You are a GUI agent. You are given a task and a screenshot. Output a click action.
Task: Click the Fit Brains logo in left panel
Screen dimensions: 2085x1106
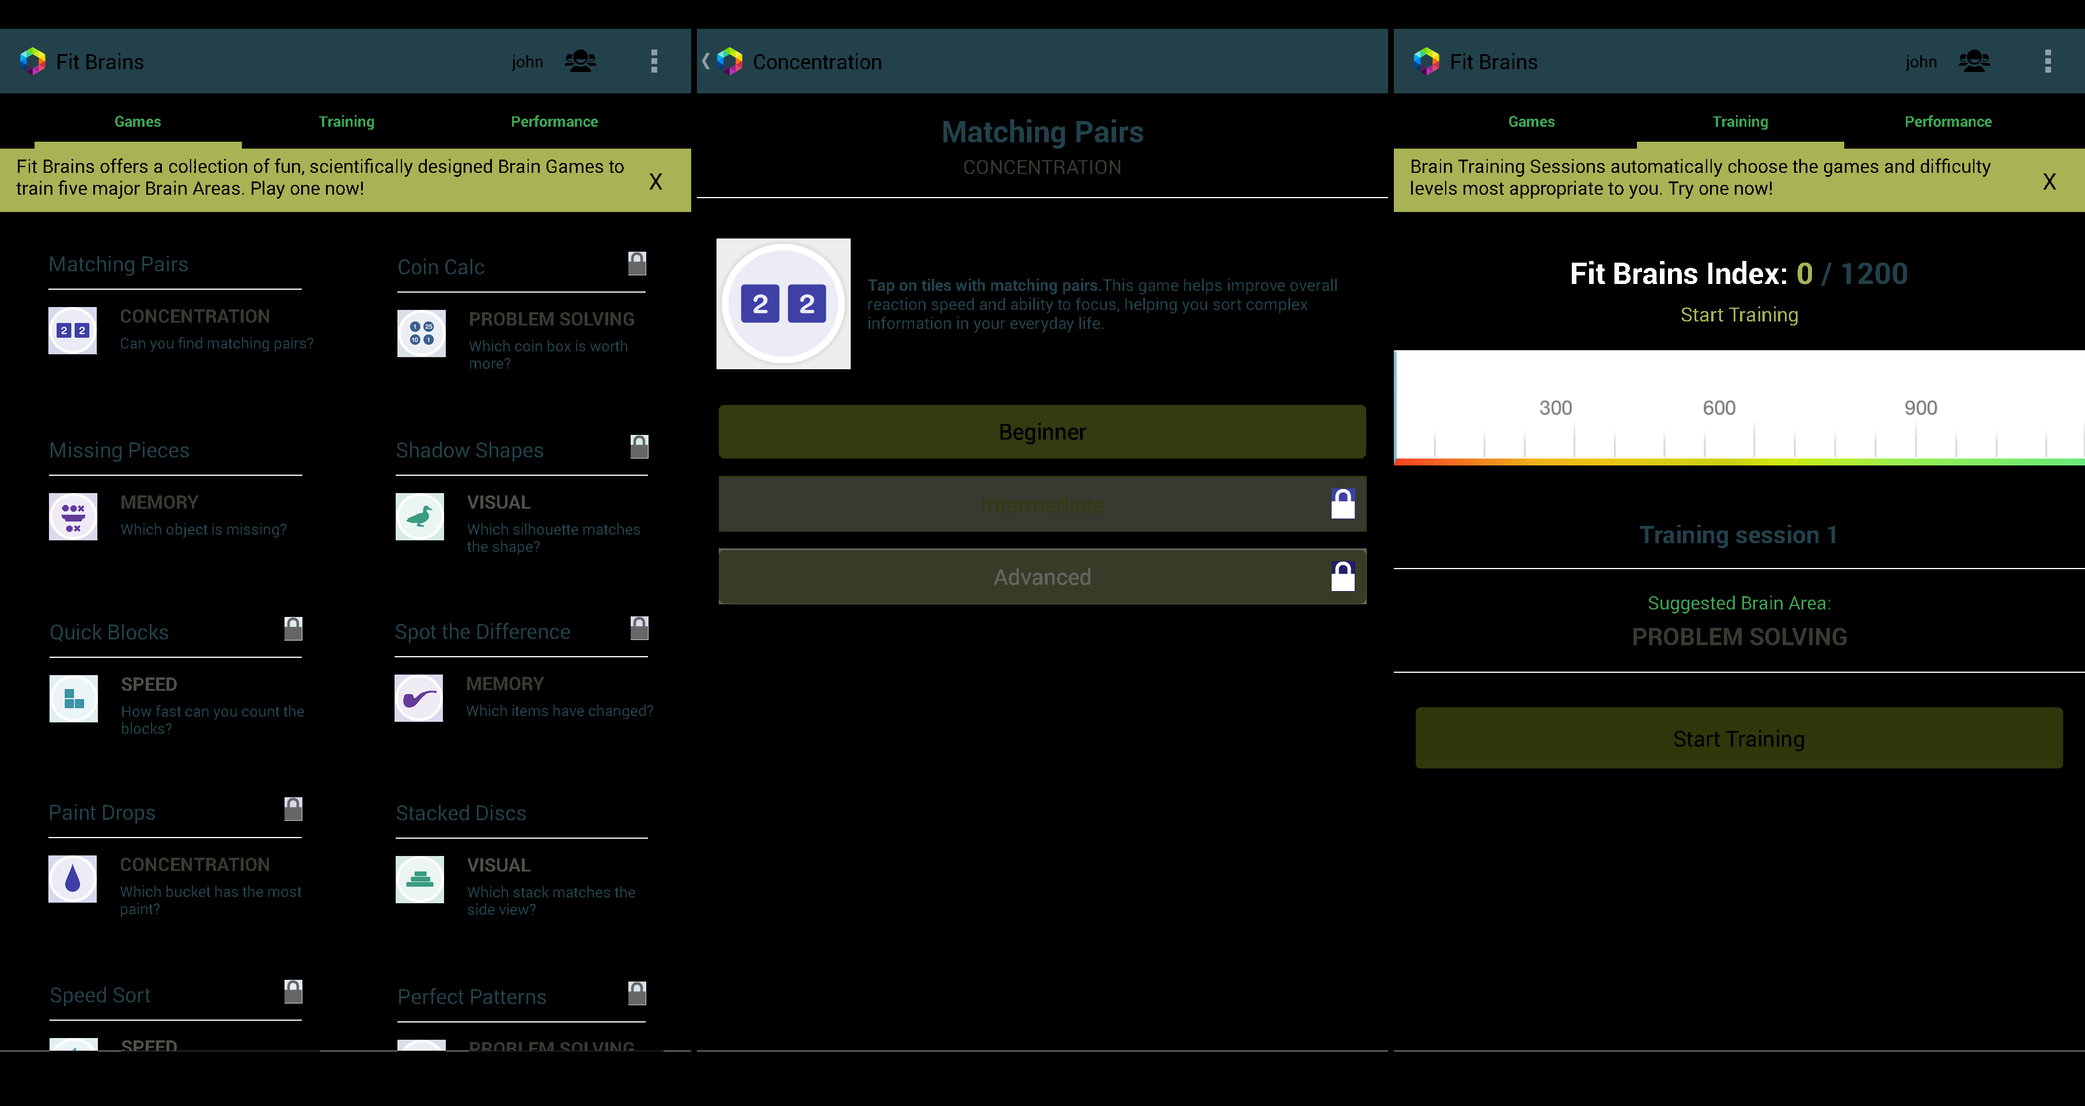33,62
